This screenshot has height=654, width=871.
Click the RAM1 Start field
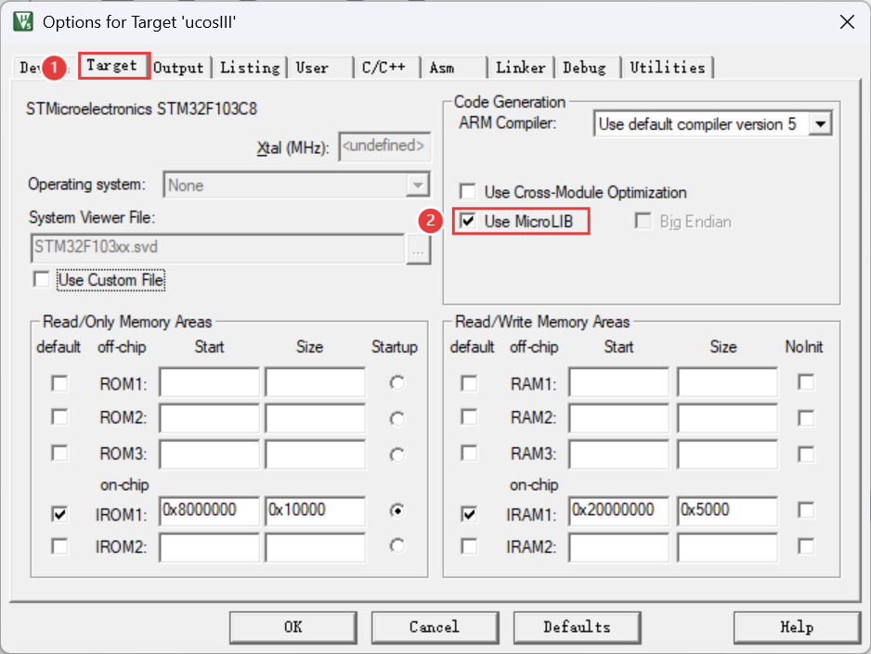(618, 382)
